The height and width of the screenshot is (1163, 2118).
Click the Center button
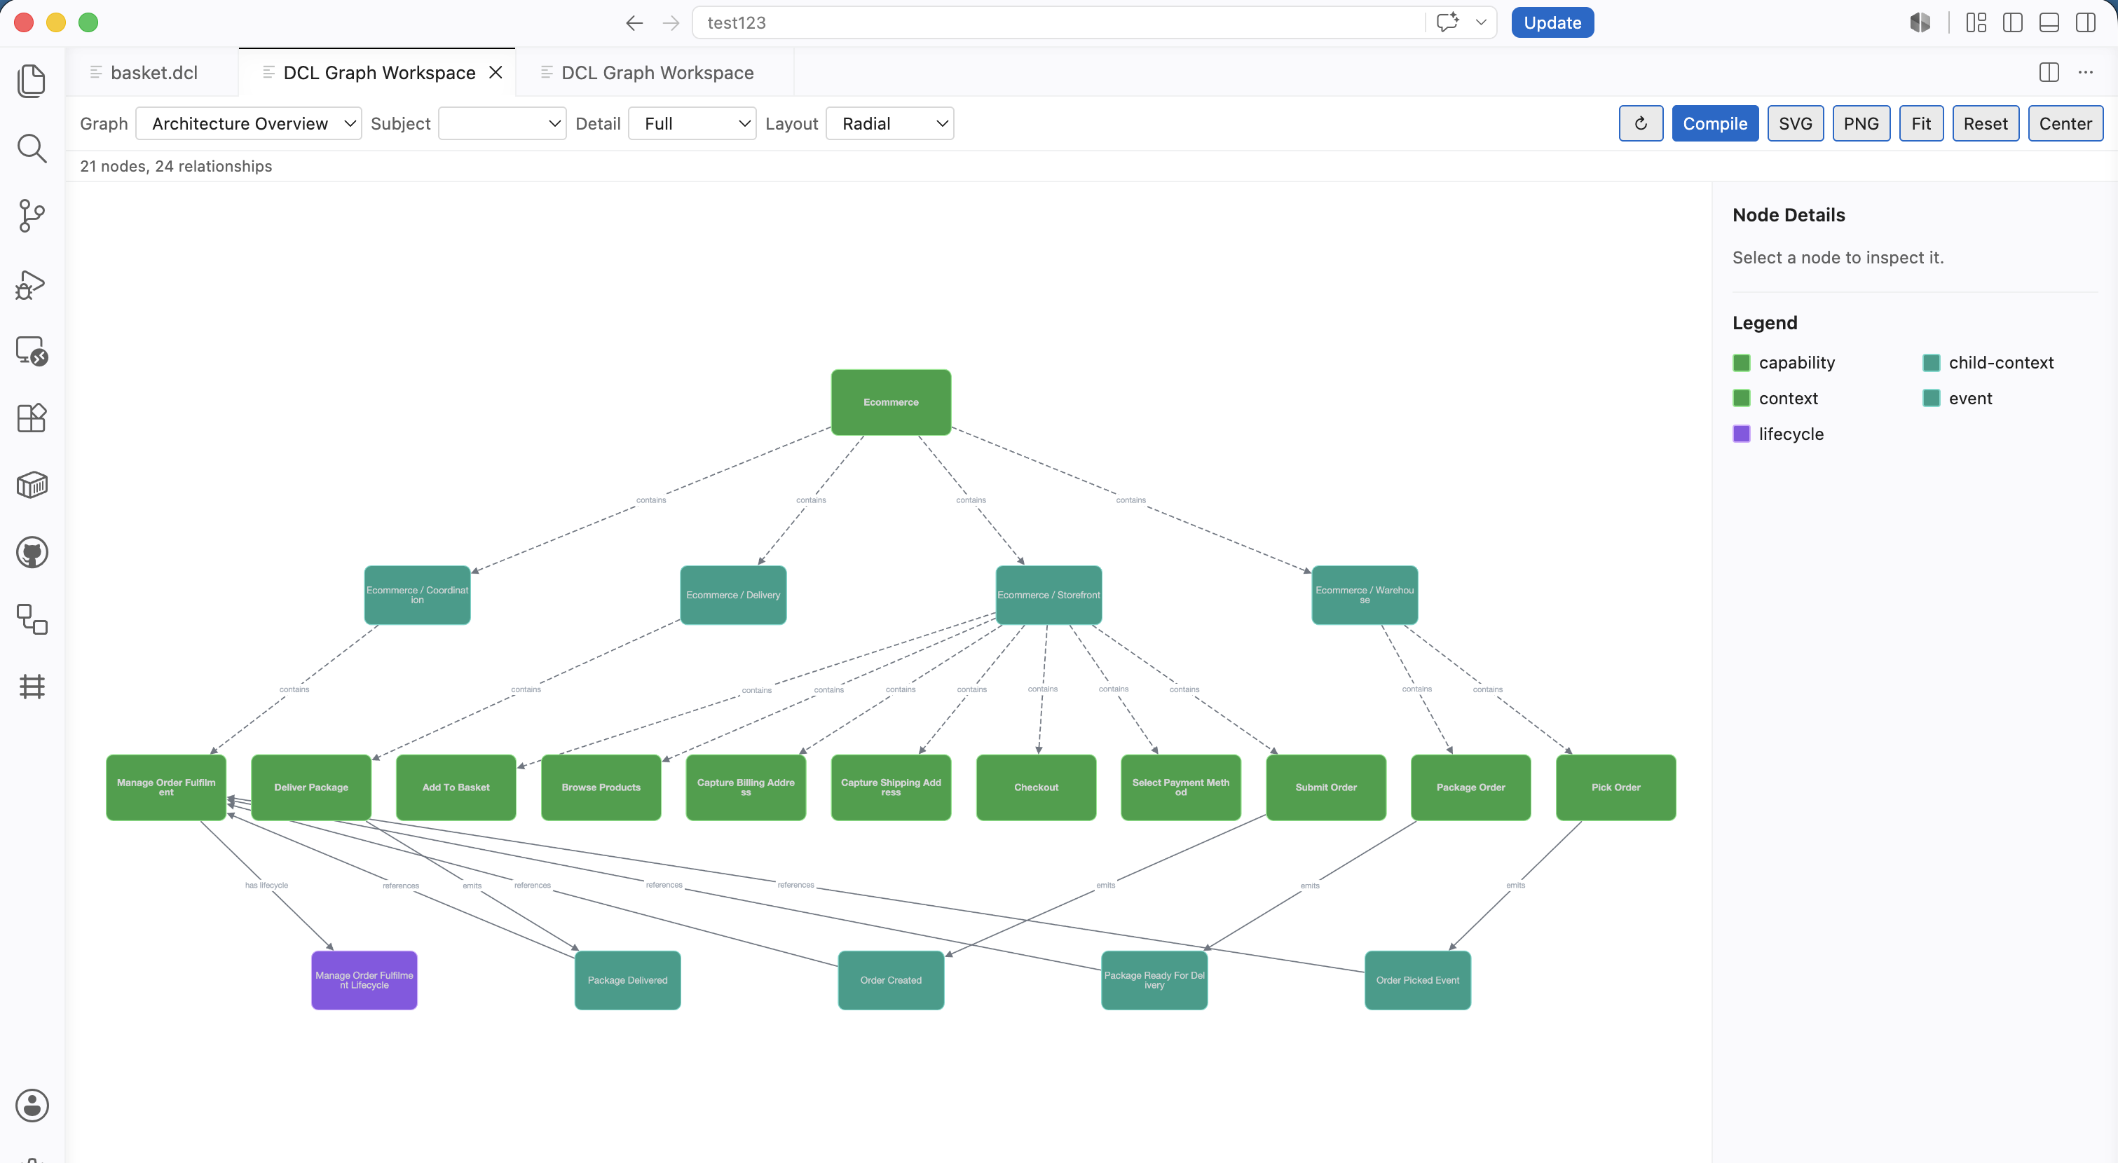2065,123
